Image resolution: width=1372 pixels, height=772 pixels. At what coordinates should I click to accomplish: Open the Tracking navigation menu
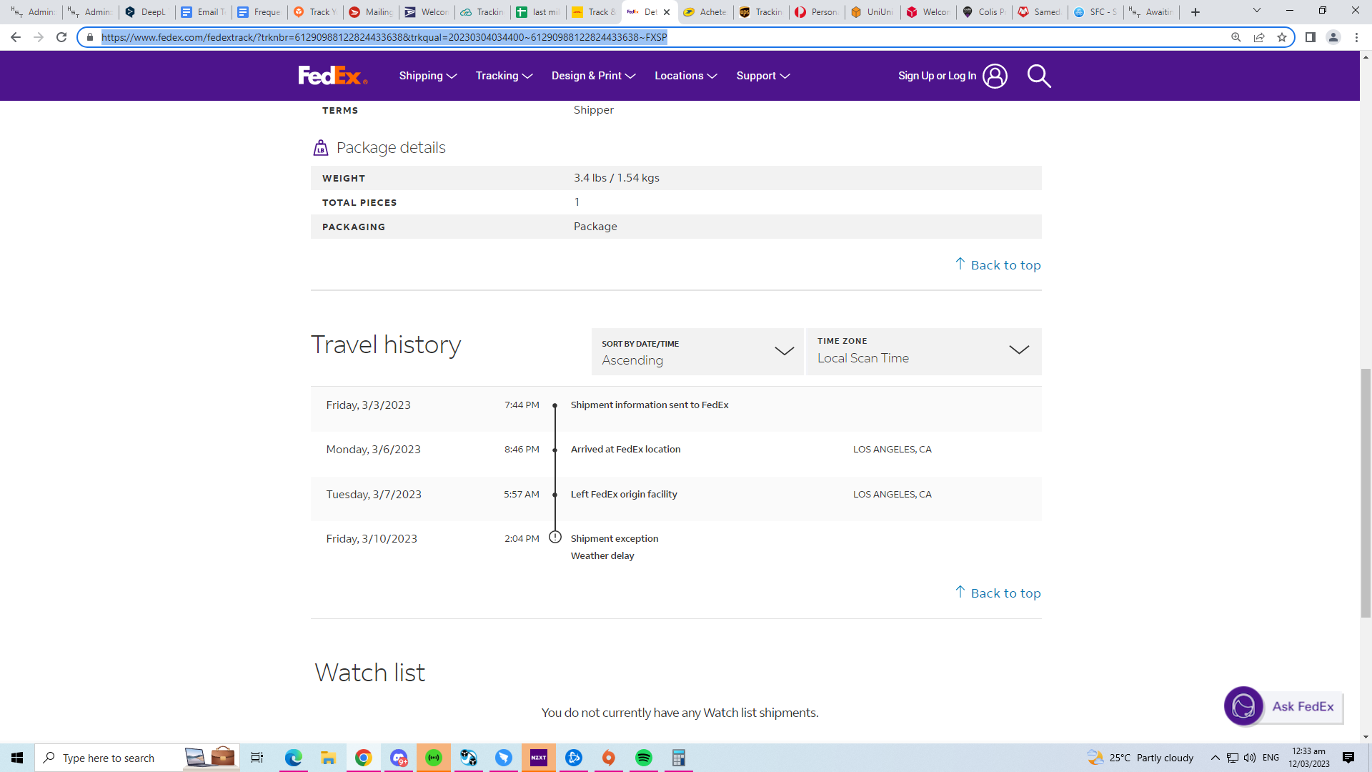[x=504, y=76]
